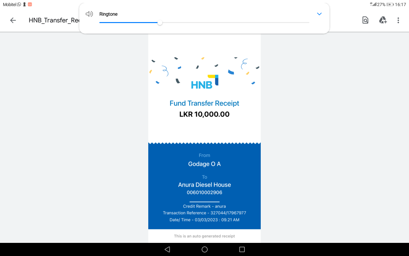Open recent apps with square button
Screen dimensions: 409x256
pyautogui.click(x=242, y=250)
